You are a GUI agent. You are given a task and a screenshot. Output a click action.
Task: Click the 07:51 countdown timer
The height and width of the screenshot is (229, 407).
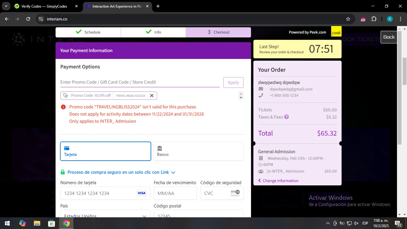[321, 49]
